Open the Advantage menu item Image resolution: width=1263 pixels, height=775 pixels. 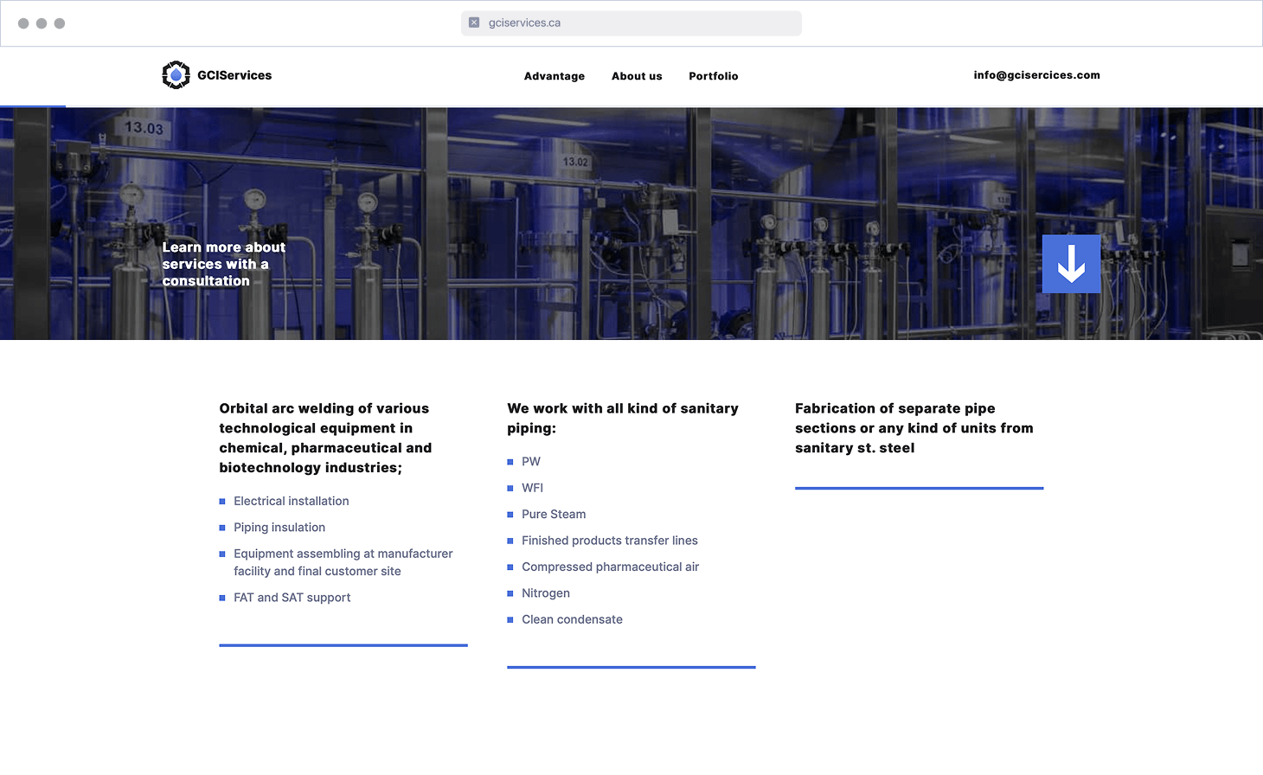pos(554,76)
